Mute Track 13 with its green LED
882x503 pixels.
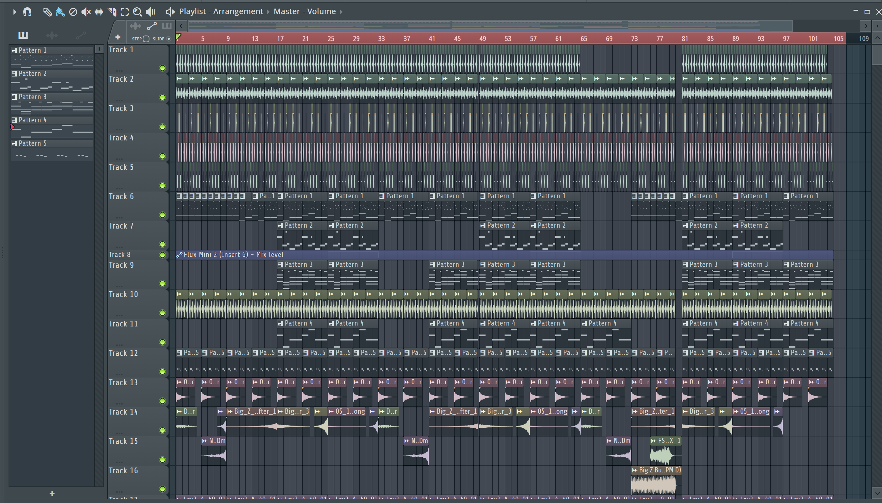tap(162, 401)
